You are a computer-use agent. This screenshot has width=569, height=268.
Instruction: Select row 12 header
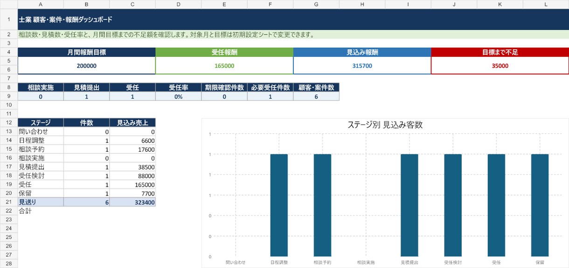coord(9,123)
